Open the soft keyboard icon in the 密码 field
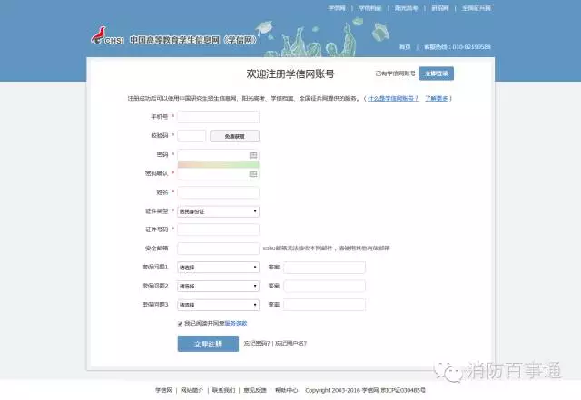This screenshot has width=581, height=400. point(253,155)
